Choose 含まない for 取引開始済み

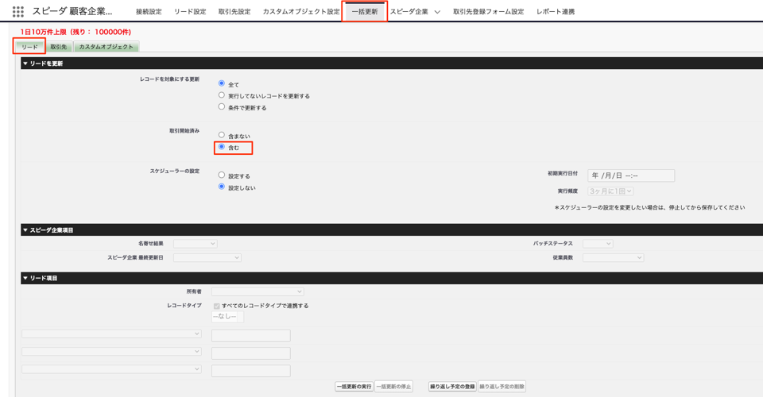(x=222, y=135)
